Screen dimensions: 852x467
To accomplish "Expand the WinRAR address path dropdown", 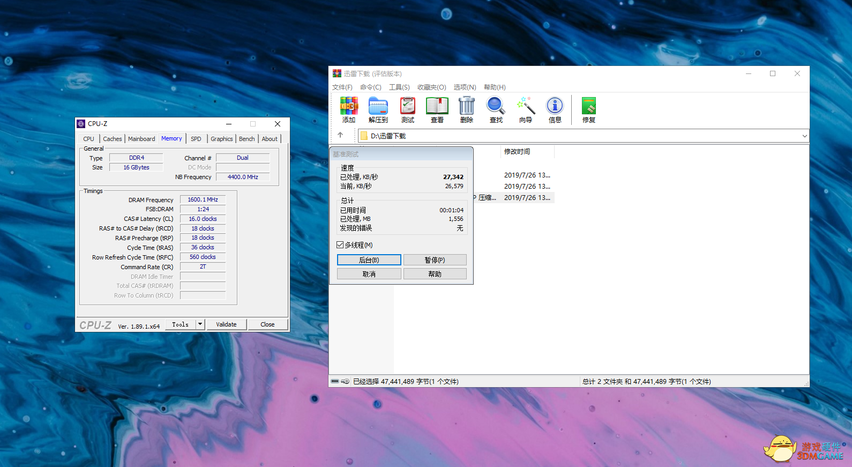I will pyautogui.click(x=804, y=136).
